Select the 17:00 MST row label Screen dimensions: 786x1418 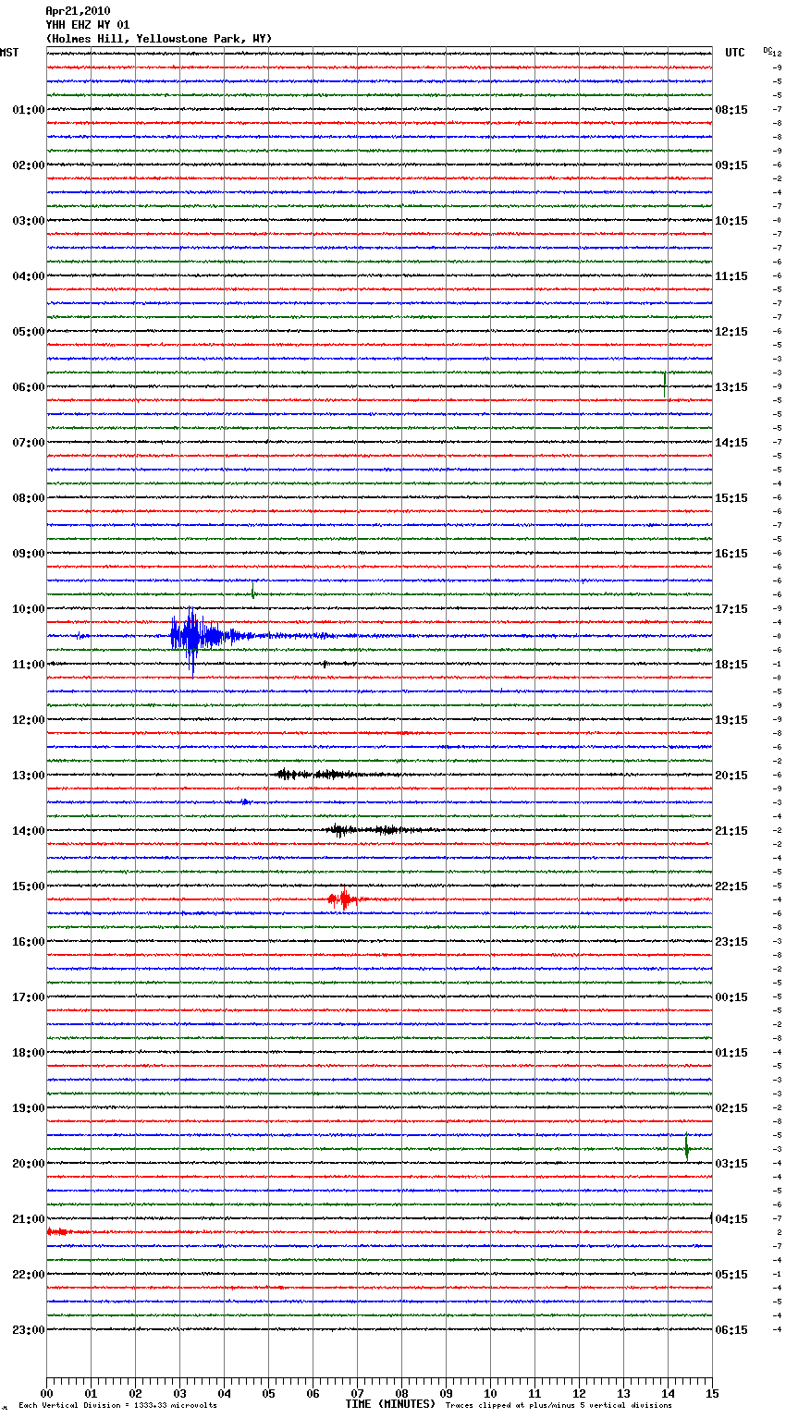[29, 997]
